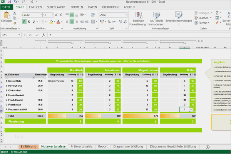This screenshot has width=231, height=154.
Task: Click the formula bar input showing 1
Action: 139,35
